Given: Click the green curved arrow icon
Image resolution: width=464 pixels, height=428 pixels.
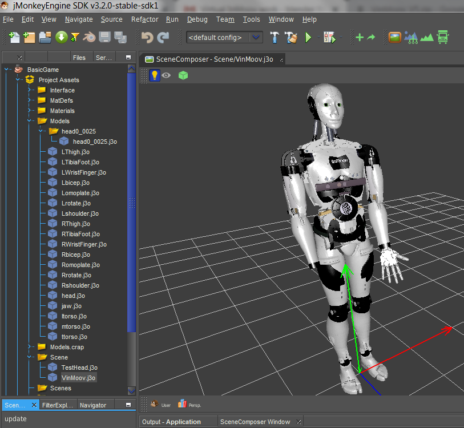Looking at the screenshot, I should 371,37.
